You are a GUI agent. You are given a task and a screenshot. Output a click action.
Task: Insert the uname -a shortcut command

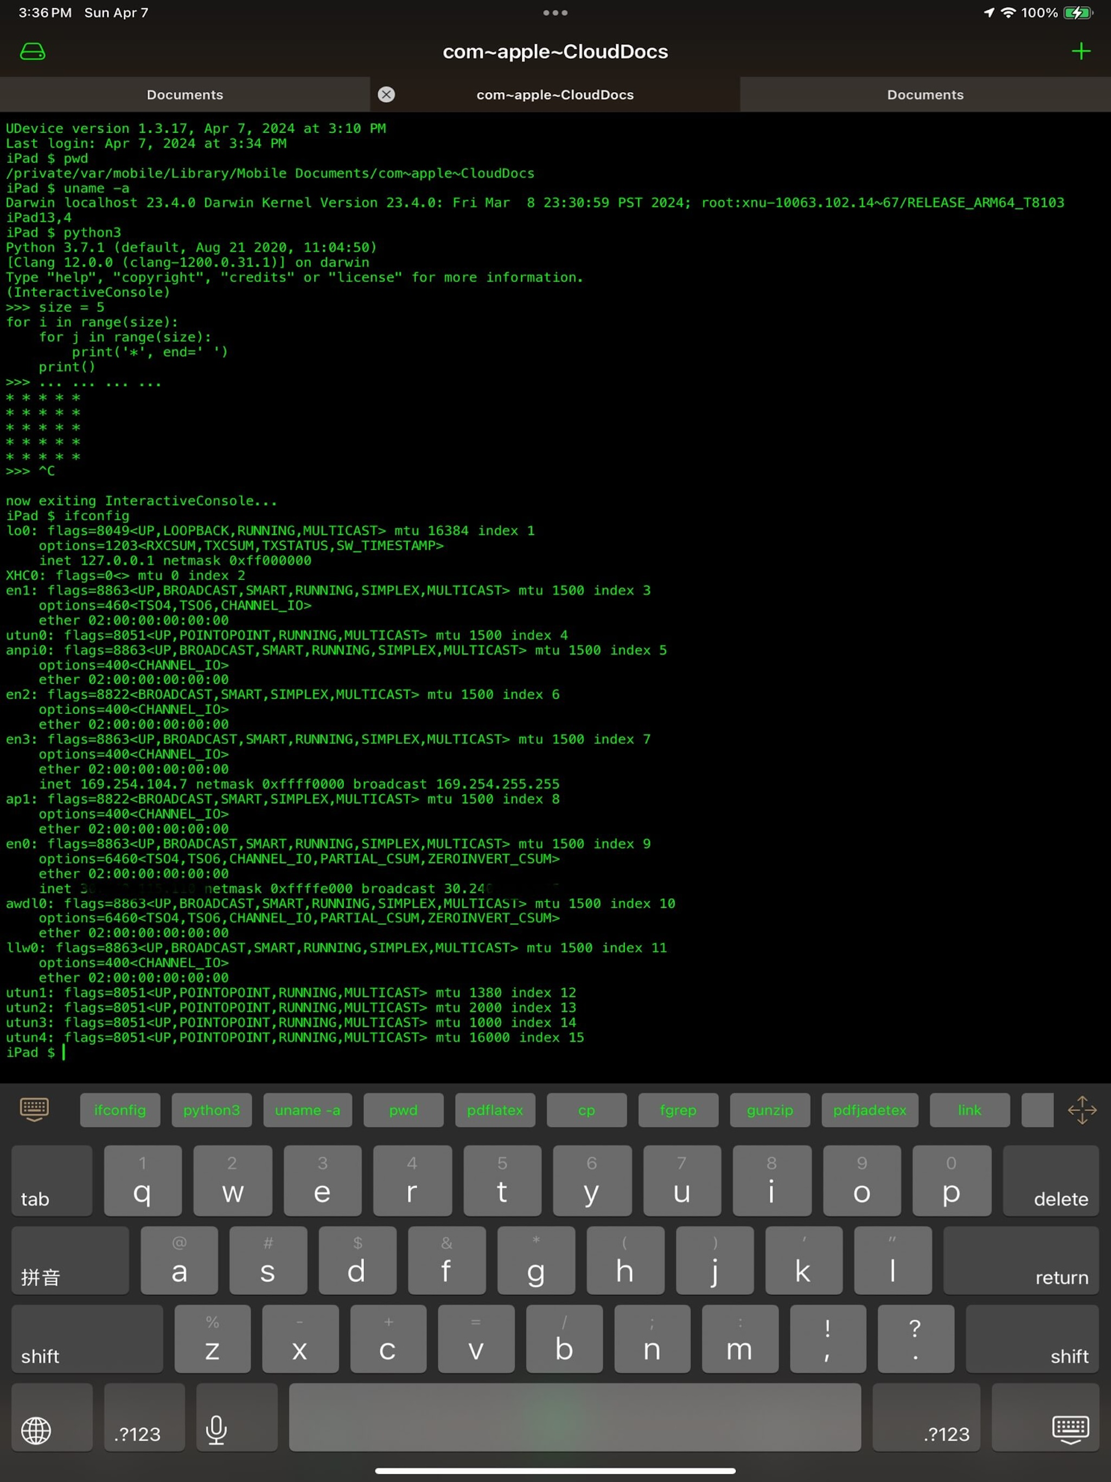(x=308, y=1110)
